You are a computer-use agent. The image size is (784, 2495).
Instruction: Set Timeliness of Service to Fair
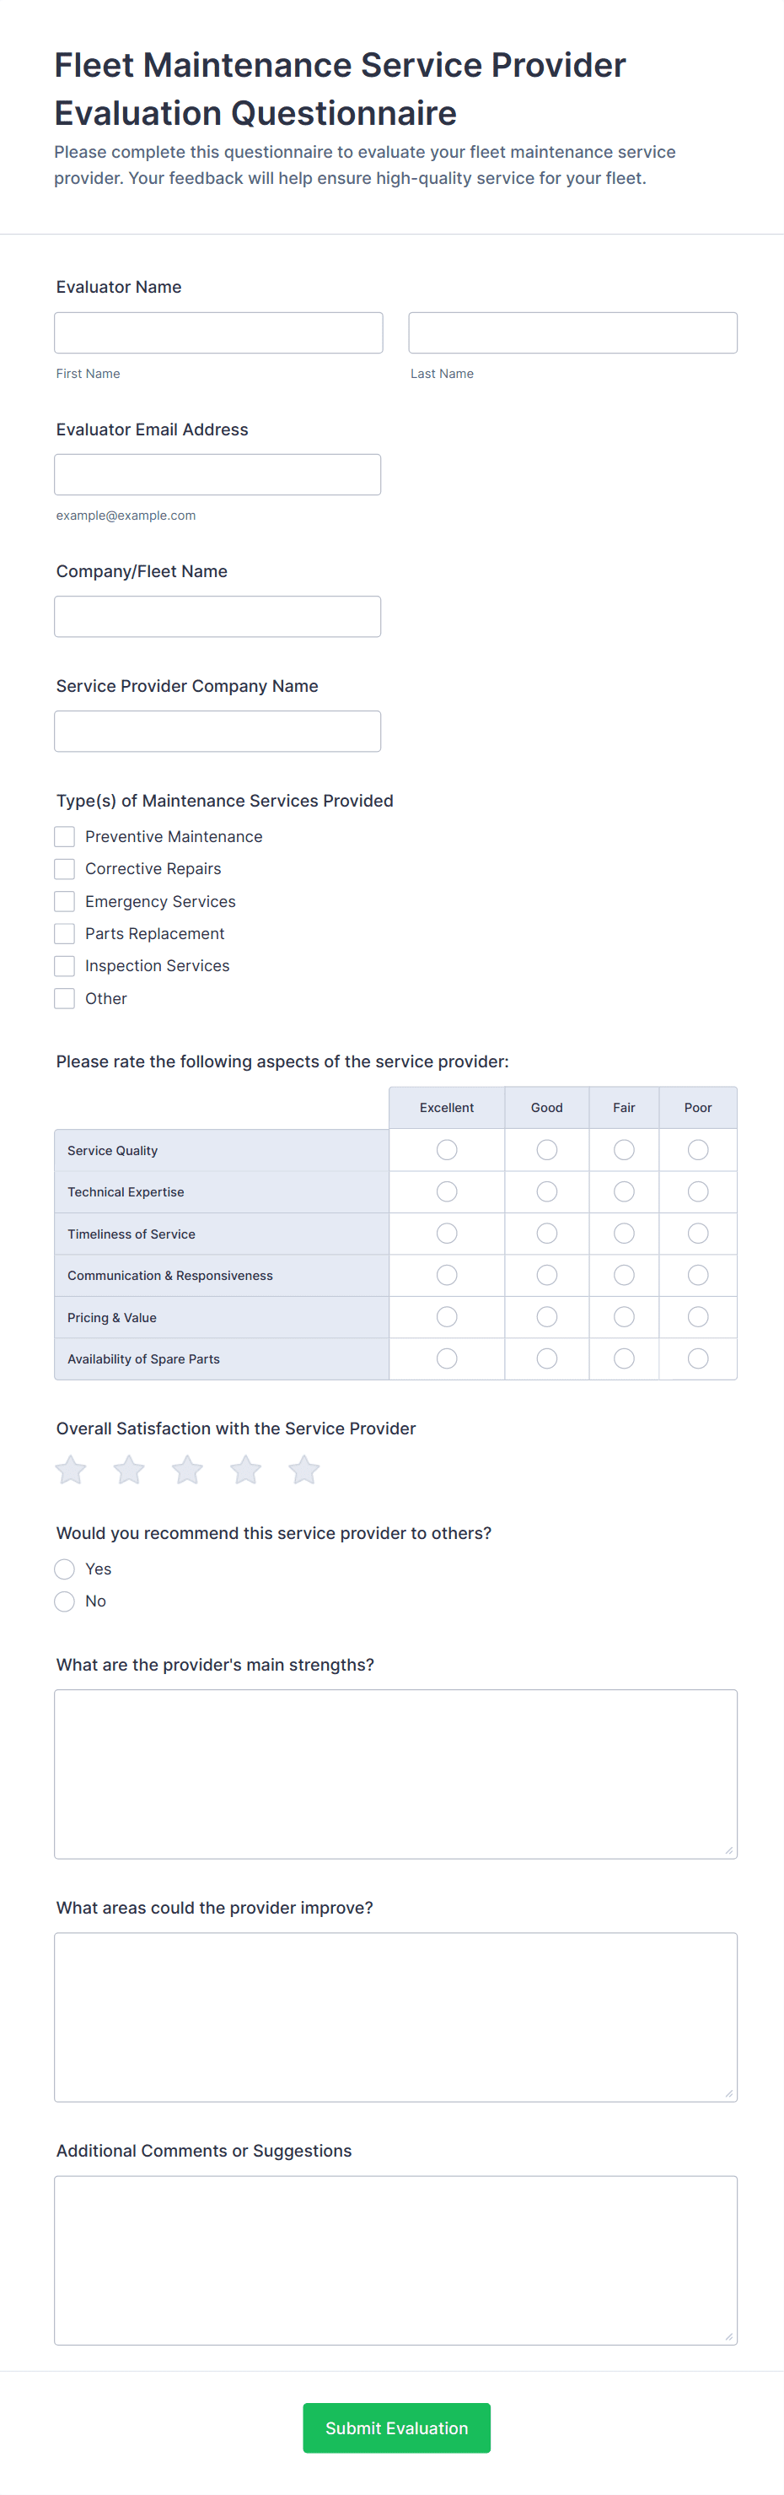tap(625, 1233)
